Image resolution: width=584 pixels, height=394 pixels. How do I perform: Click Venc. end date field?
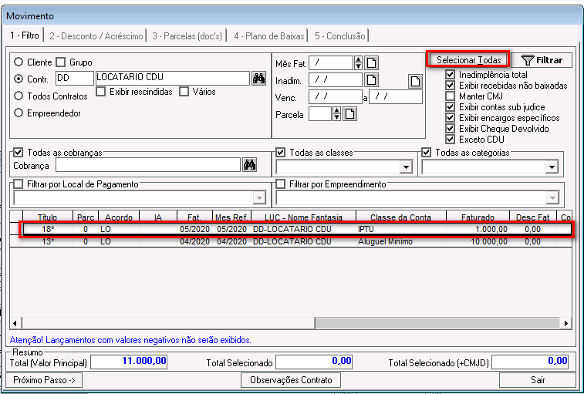(396, 97)
